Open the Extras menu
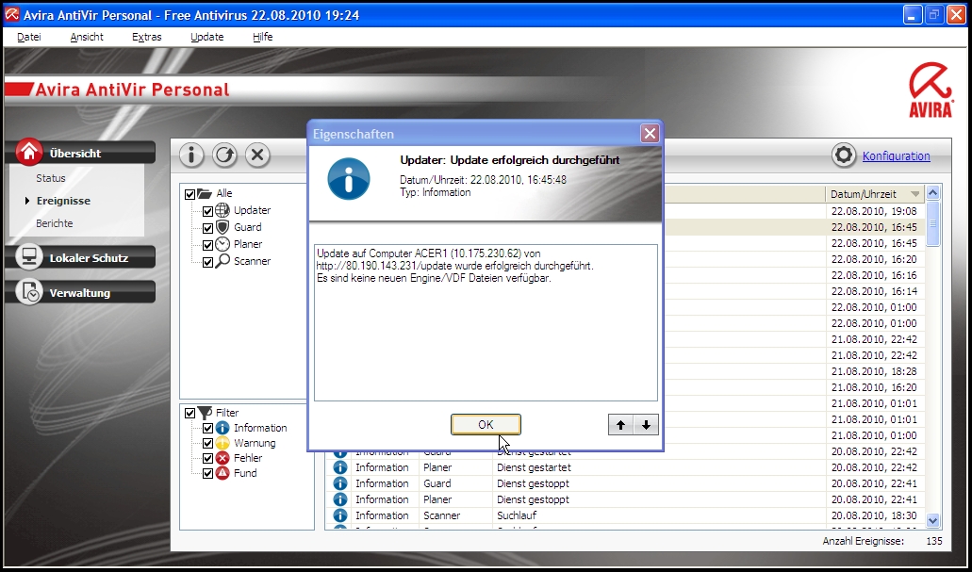 (x=146, y=37)
